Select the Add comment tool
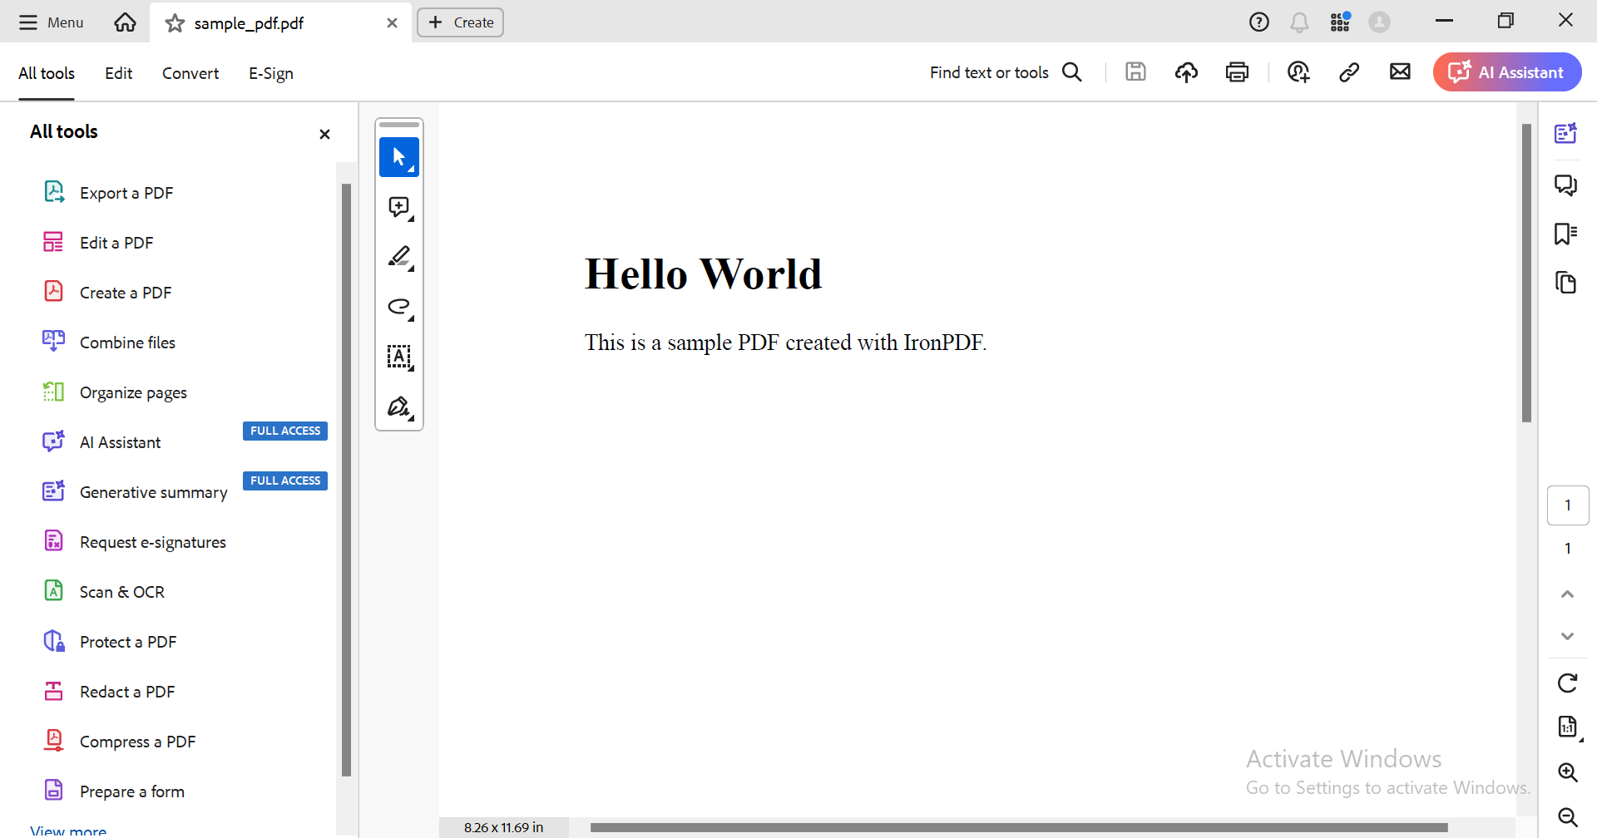This screenshot has height=838, width=1597. click(x=398, y=207)
